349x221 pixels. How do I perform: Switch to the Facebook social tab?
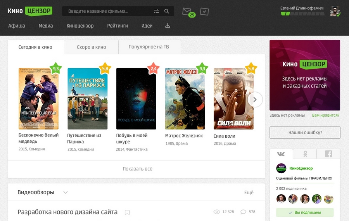328,154
